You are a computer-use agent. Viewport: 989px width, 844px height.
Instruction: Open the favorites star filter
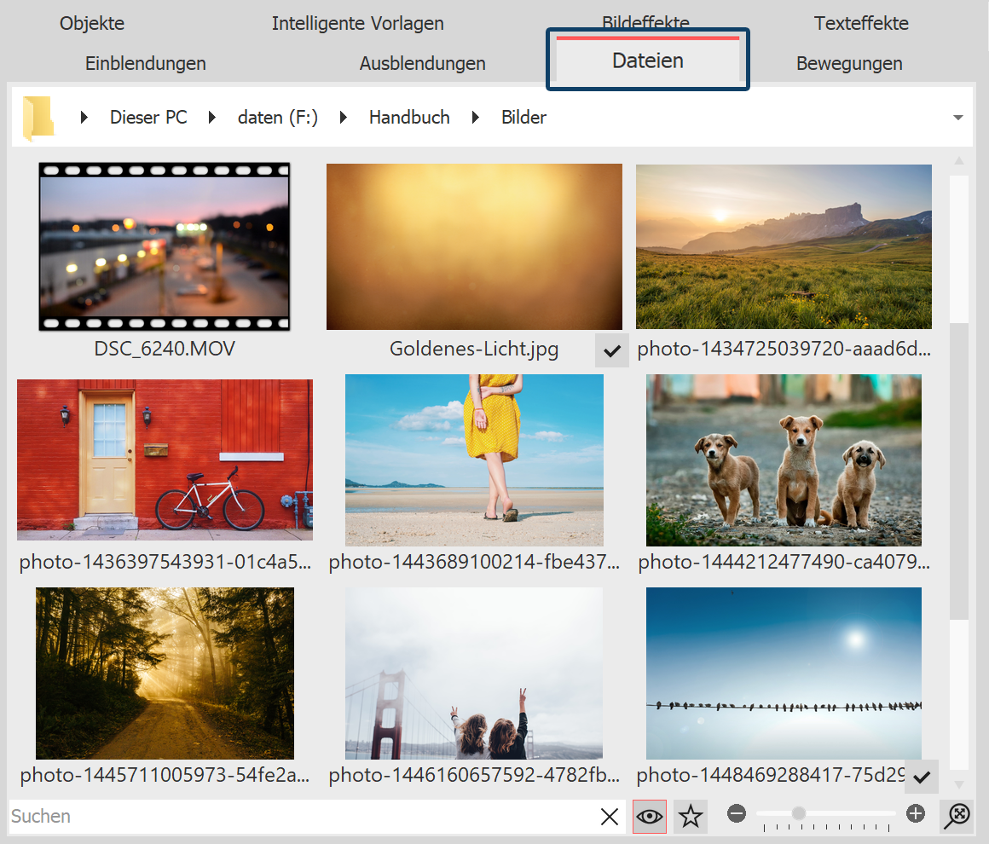(x=691, y=816)
